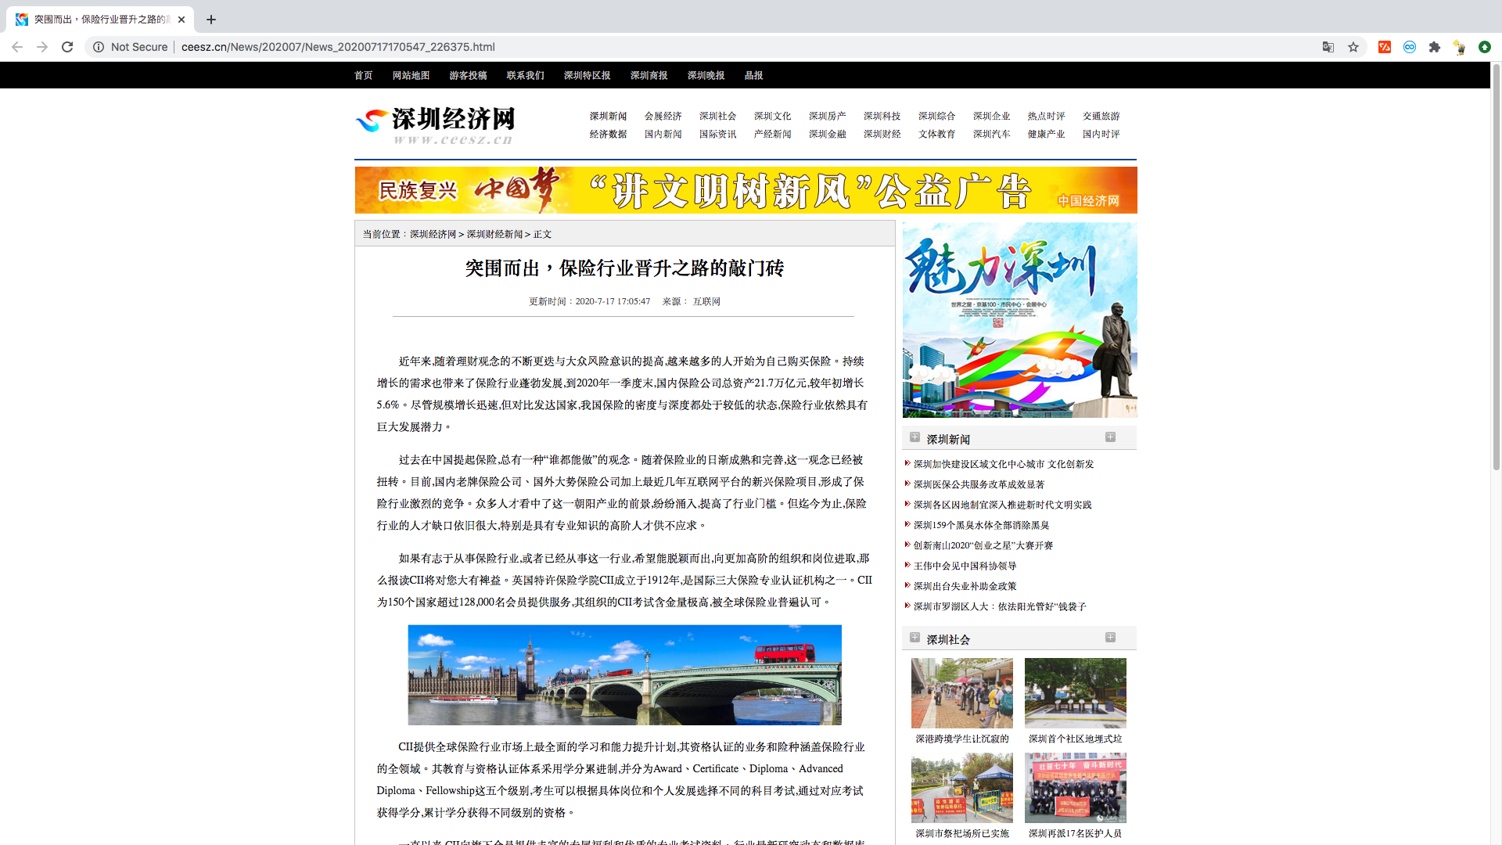Open 深圳医保公共服务改革成效显著 news link
This screenshot has height=845, width=1502.
[x=979, y=485]
